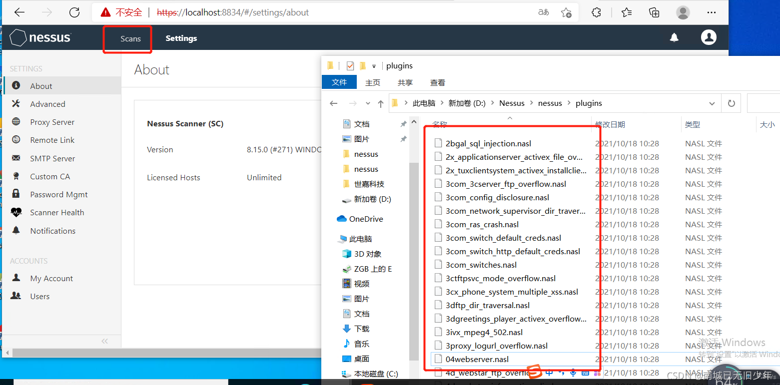This screenshot has width=780, height=385.
Task: Open the 主页 ribbon tab
Action: [373, 82]
